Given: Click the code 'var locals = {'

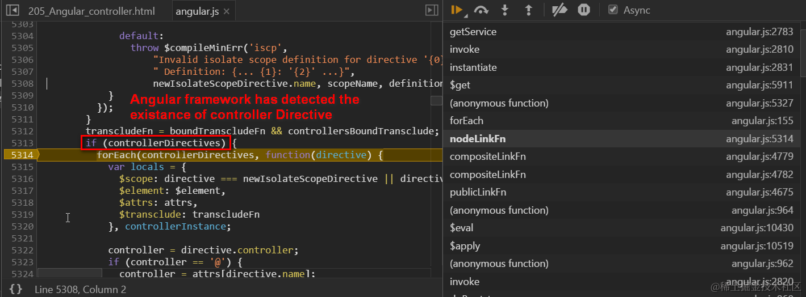Looking at the screenshot, I should (147, 167).
